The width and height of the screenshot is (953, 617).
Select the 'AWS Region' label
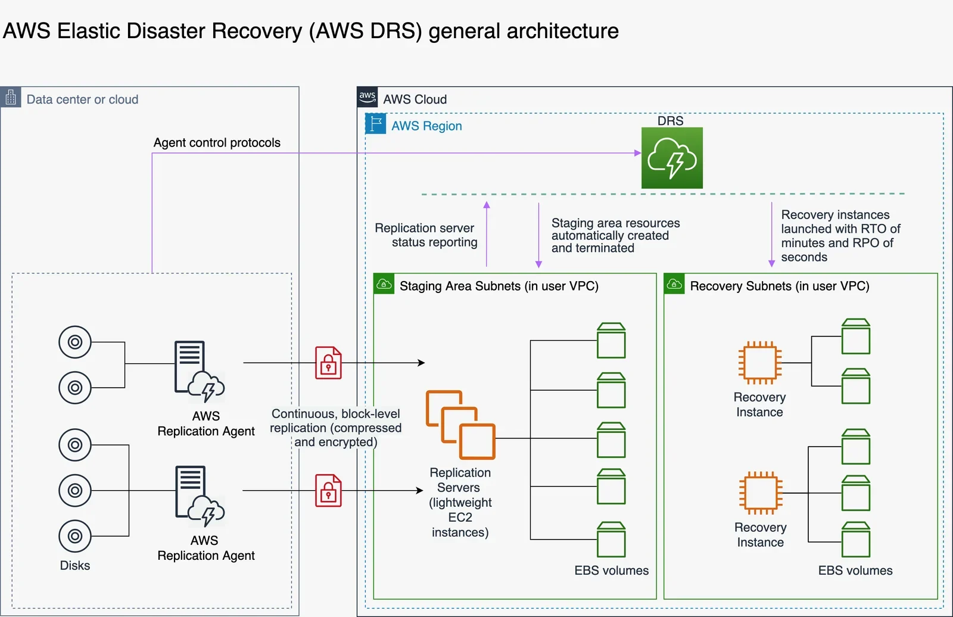[x=426, y=126]
